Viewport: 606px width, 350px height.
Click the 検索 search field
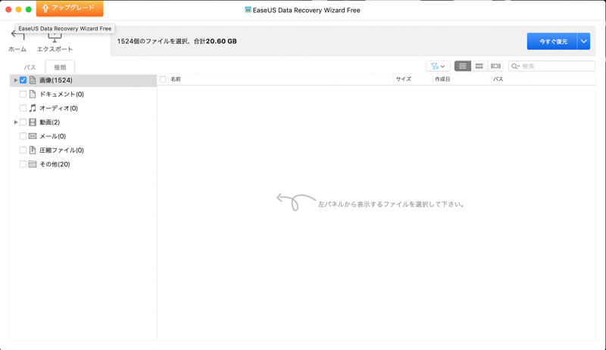click(551, 67)
